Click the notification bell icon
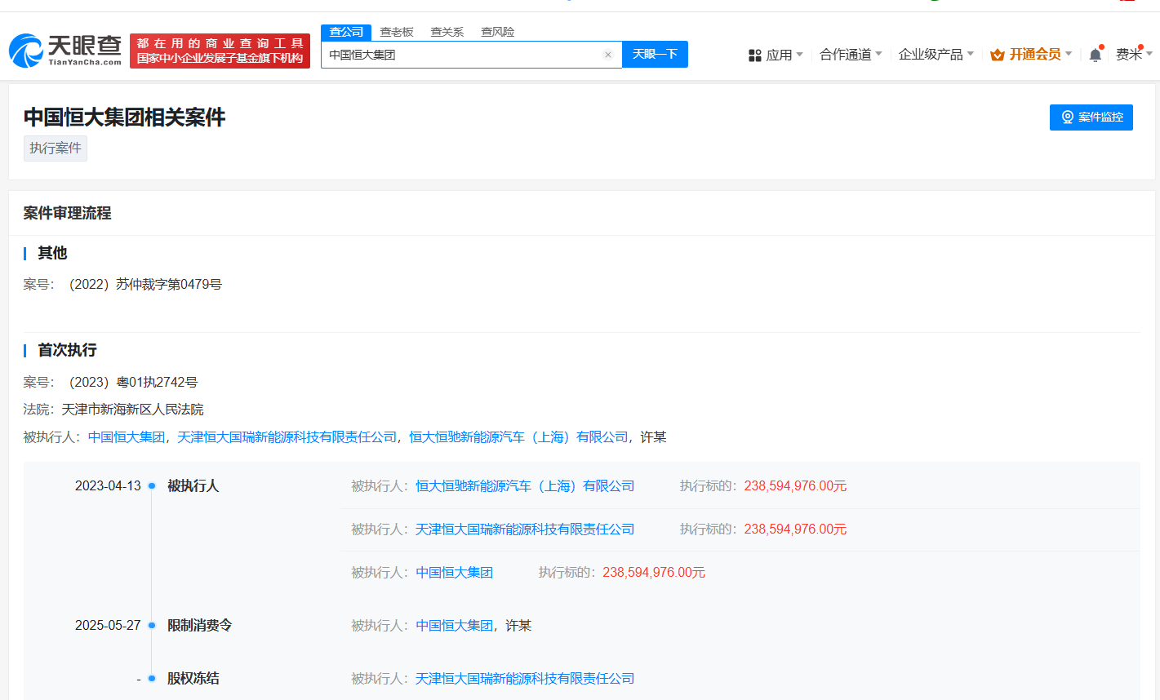Screen dimensions: 1160x700 (1095, 53)
